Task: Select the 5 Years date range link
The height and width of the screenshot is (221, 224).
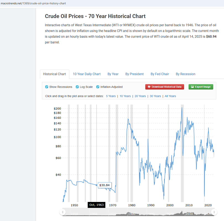Action: point(111,96)
